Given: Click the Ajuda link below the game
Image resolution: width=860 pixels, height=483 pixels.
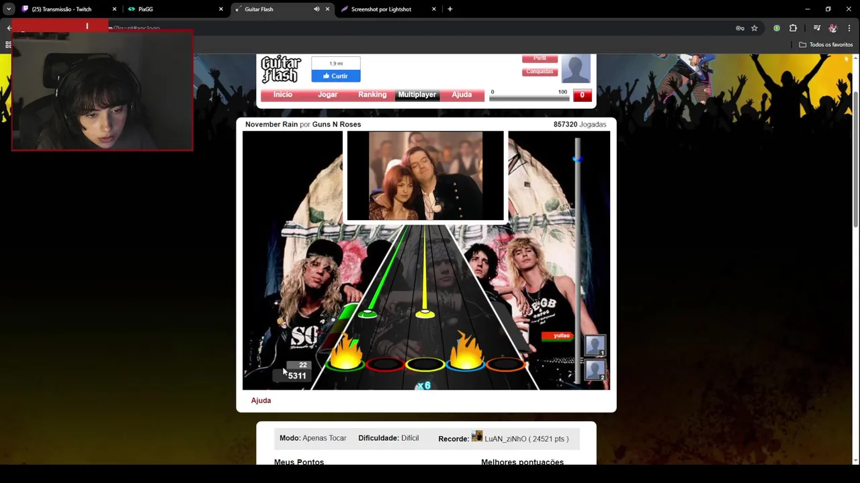Looking at the screenshot, I should coord(261,400).
